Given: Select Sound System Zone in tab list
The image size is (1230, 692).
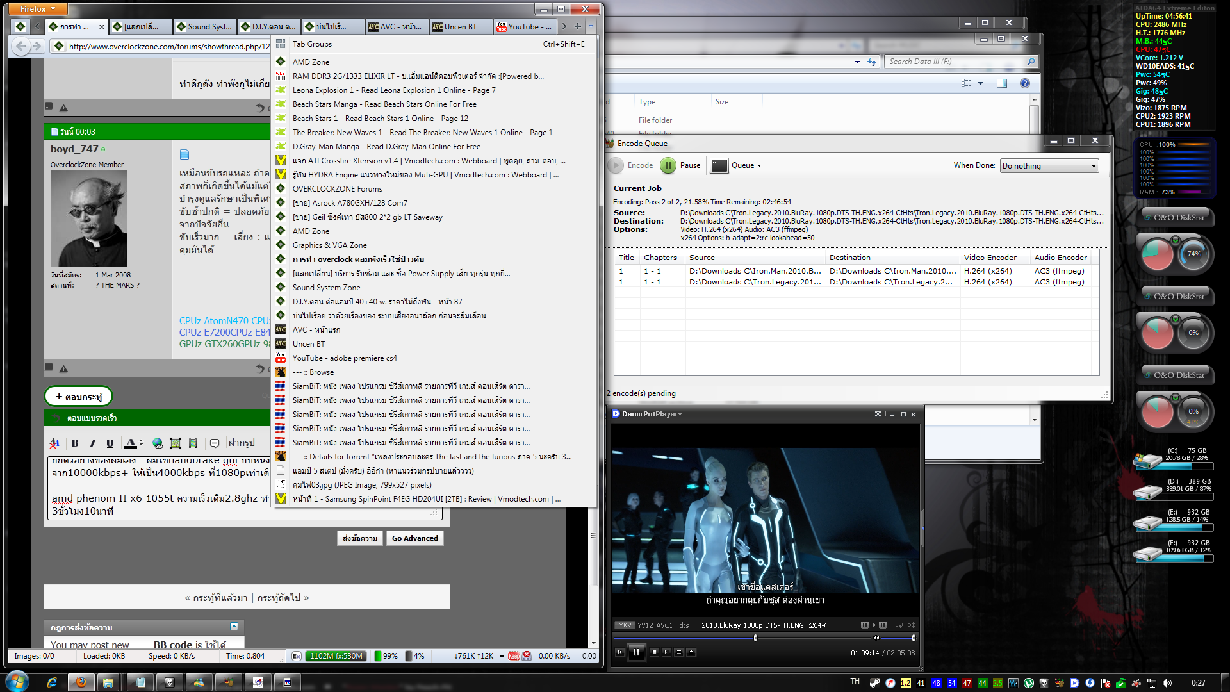Looking at the screenshot, I should tap(326, 288).
